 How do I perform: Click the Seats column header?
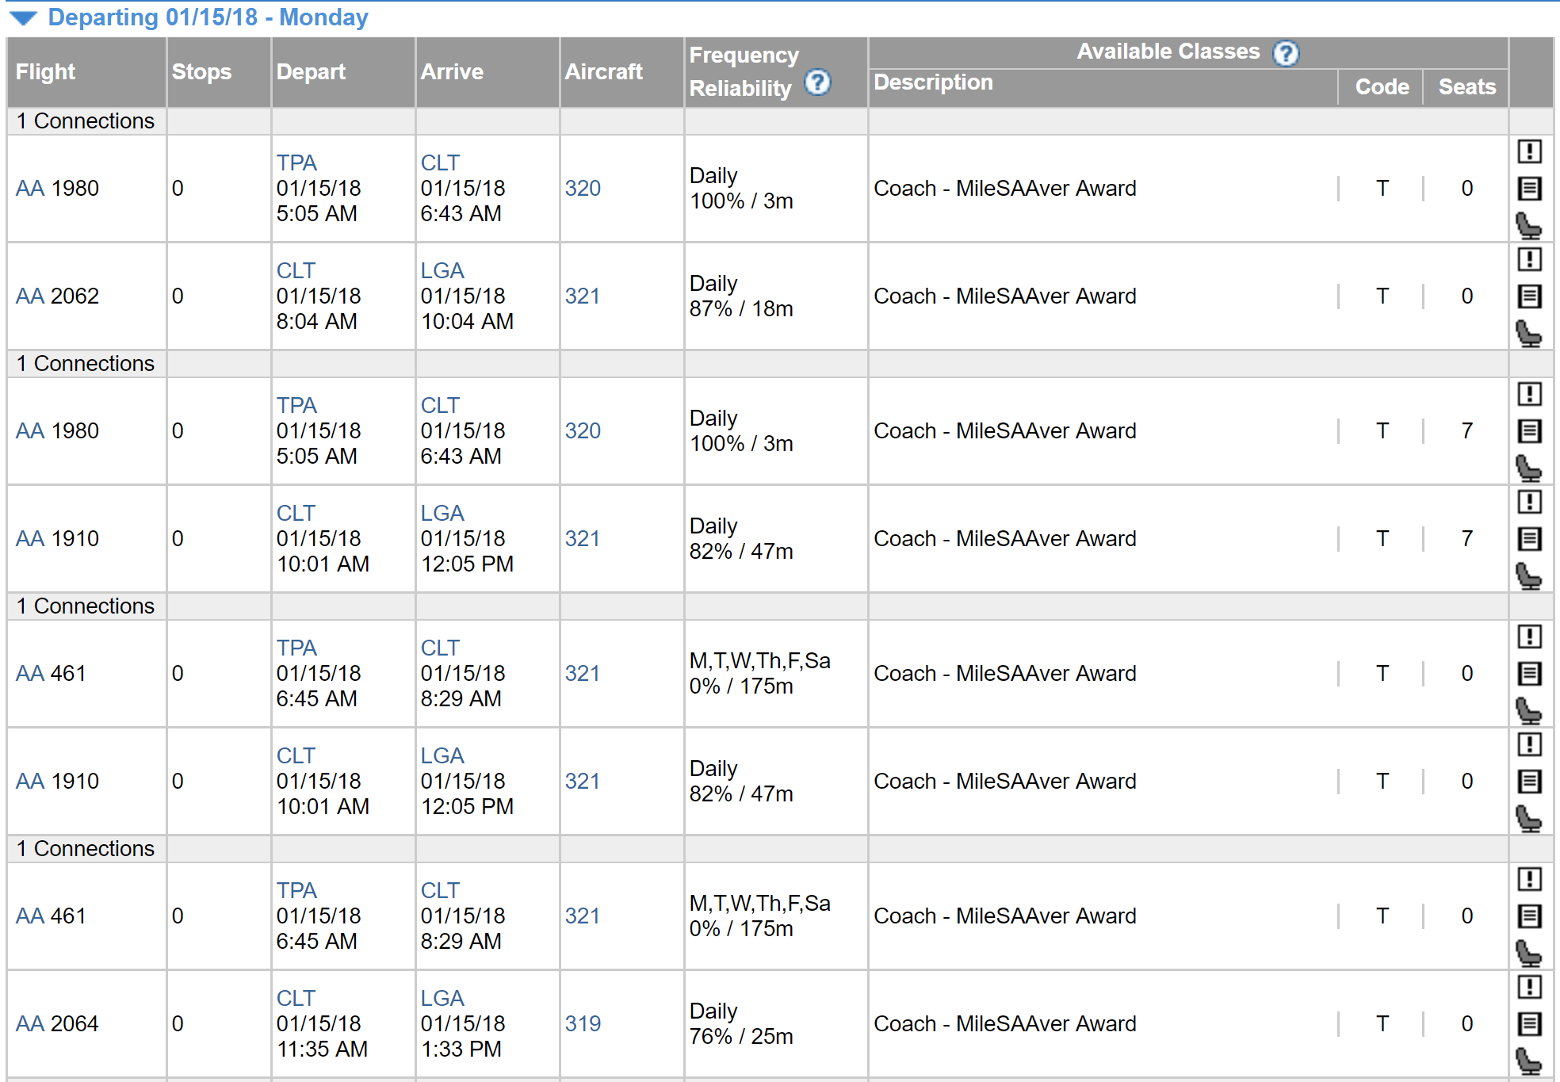(1466, 87)
